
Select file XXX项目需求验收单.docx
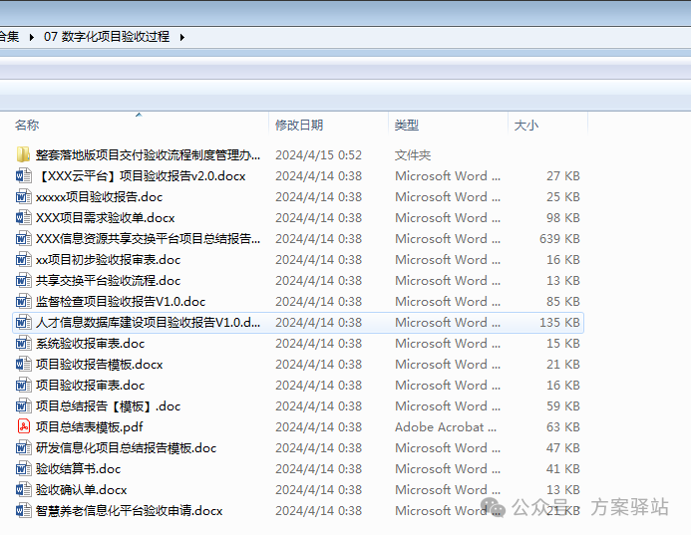click(106, 218)
